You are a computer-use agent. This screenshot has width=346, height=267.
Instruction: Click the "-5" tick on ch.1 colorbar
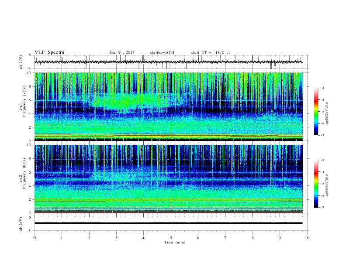tap(322, 112)
